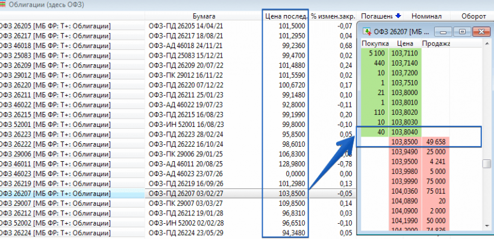494x240 pixels.
Task: Click ask price 103,9980
Action: (x=404, y=171)
